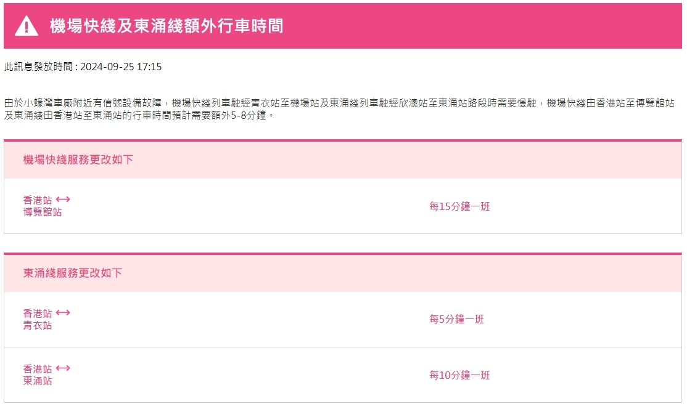Click the 東涌站 station name
Screen dimensions: 687x409
pyautogui.click(x=38, y=381)
